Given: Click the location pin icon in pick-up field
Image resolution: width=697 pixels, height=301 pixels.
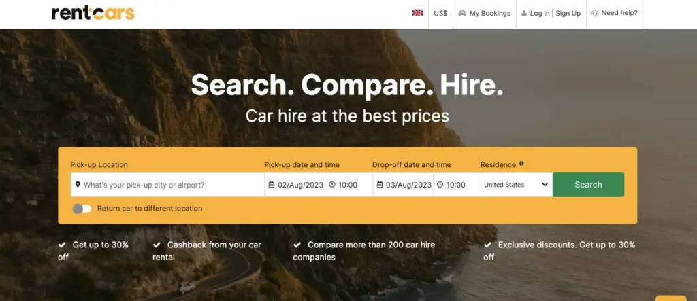Looking at the screenshot, I should coord(78,185).
